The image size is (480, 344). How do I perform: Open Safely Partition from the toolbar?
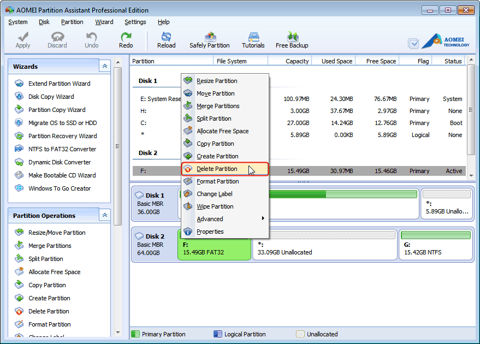[x=210, y=39]
